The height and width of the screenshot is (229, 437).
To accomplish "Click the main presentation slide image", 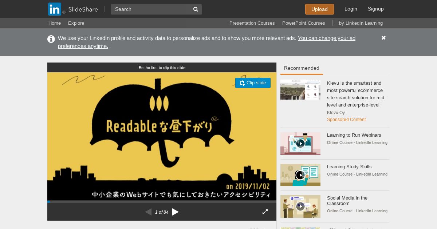I will (x=162, y=136).
